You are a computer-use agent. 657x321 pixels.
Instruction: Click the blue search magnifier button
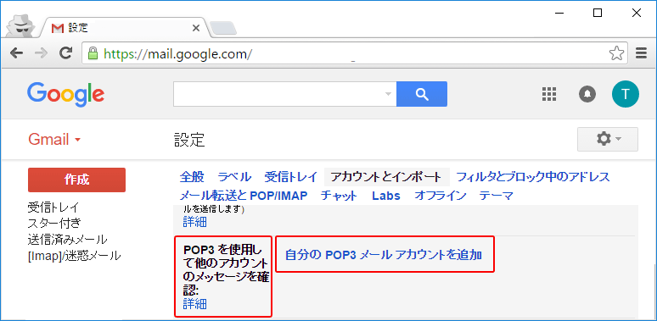422,94
